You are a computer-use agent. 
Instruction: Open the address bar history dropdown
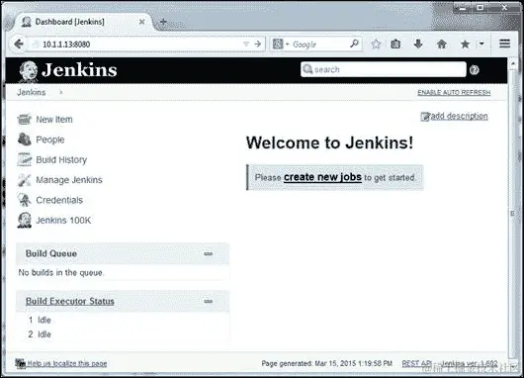pyautogui.click(x=246, y=45)
